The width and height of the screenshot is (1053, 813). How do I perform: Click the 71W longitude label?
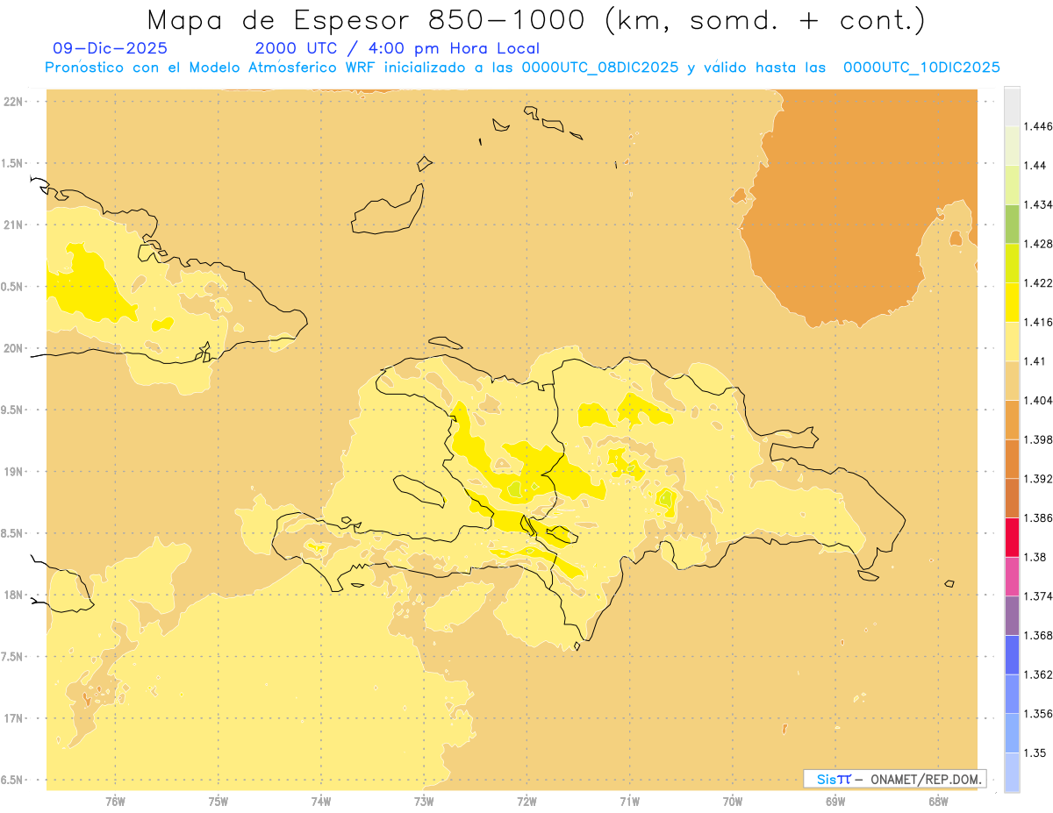[x=629, y=801]
